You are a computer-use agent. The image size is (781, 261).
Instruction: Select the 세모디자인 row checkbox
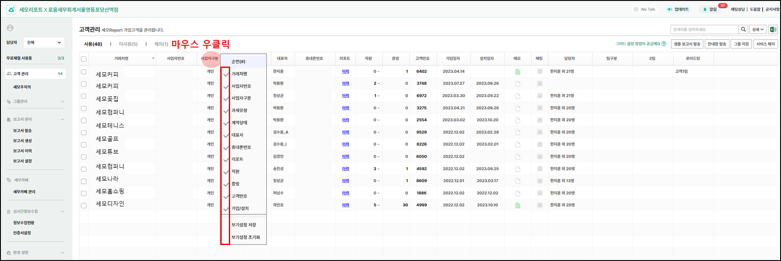[x=84, y=206]
